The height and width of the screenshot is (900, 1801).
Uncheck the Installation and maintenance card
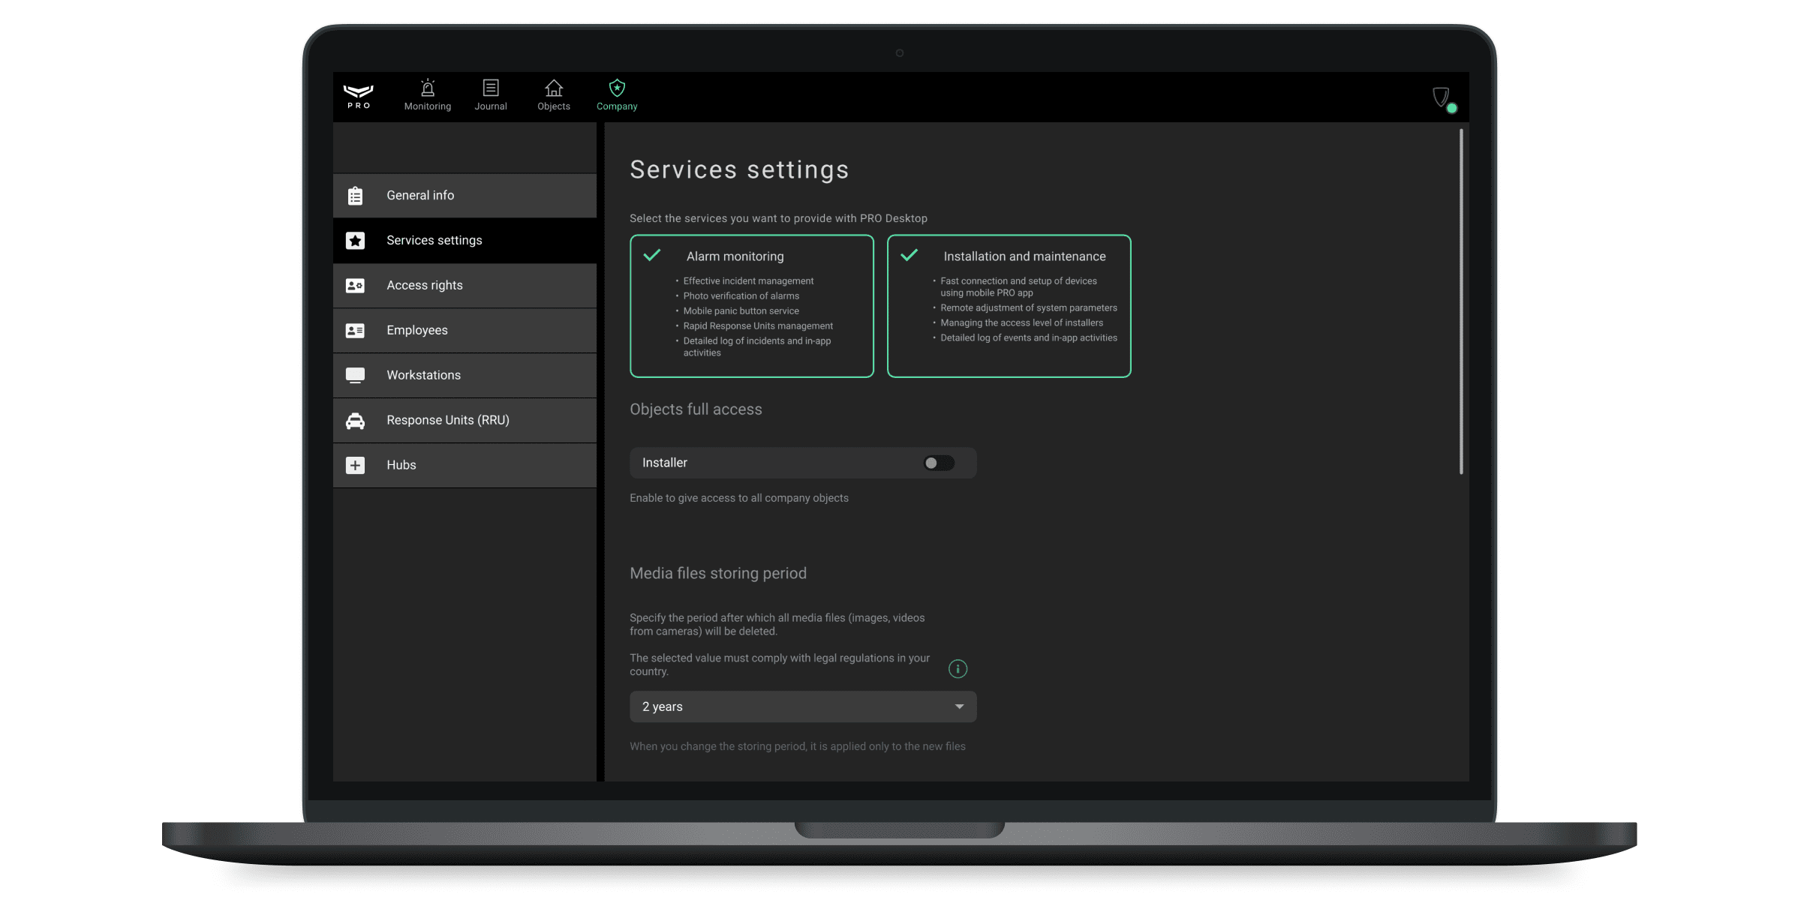(x=1009, y=306)
